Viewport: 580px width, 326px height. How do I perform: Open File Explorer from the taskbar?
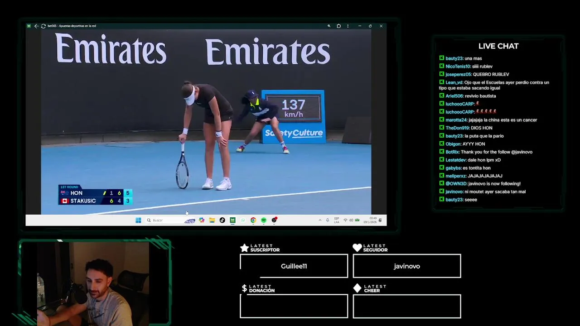point(212,220)
